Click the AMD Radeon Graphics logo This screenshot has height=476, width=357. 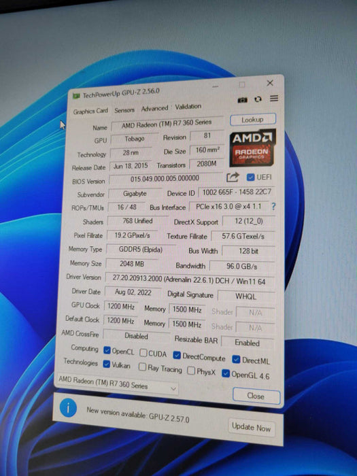tap(252, 148)
